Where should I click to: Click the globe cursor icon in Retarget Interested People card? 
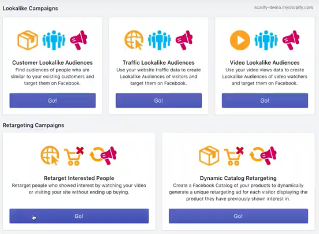[50, 156]
